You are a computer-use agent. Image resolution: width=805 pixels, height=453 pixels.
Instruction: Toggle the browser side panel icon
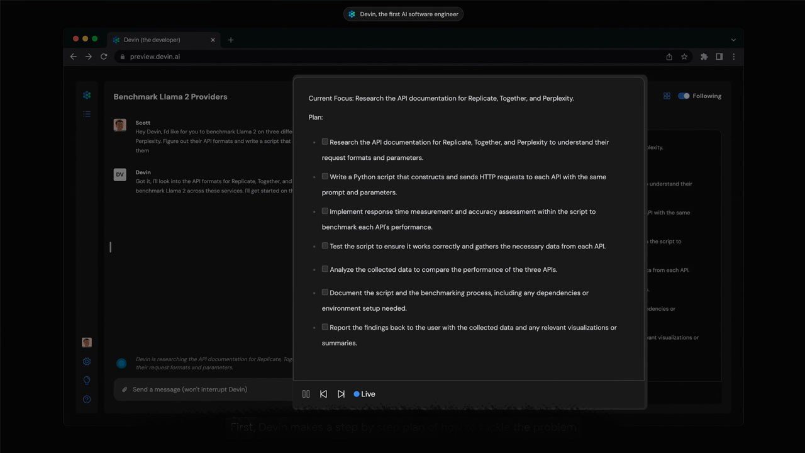coord(719,57)
